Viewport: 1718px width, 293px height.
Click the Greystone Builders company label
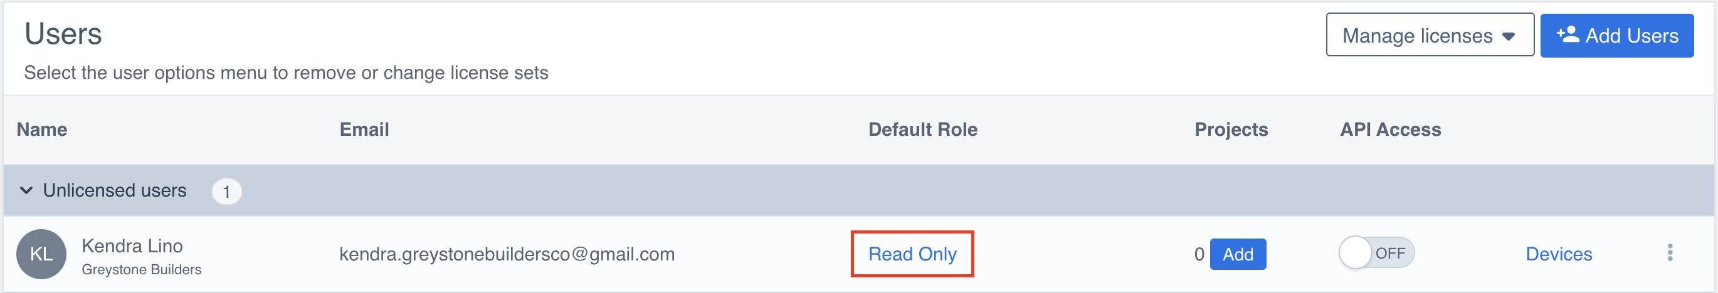coord(141,270)
